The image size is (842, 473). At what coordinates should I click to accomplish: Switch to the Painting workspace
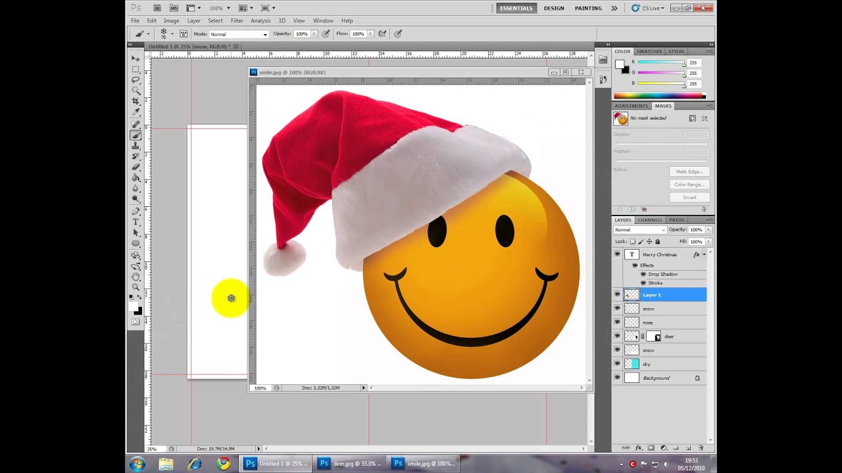pos(588,8)
